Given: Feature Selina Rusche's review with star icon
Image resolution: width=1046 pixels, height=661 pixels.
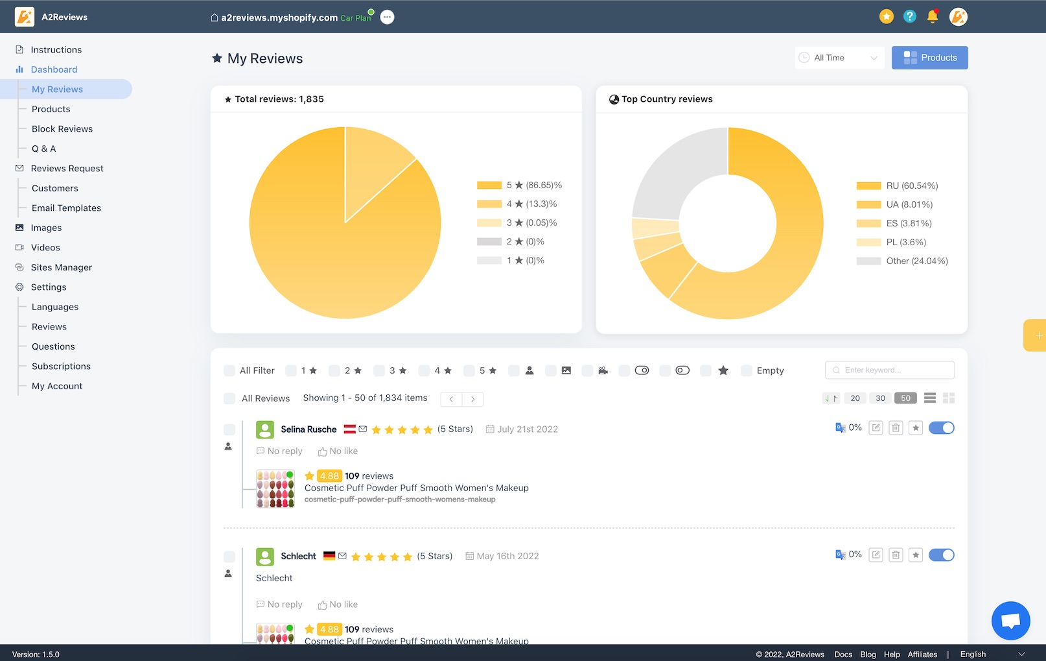Looking at the screenshot, I should [x=916, y=428].
